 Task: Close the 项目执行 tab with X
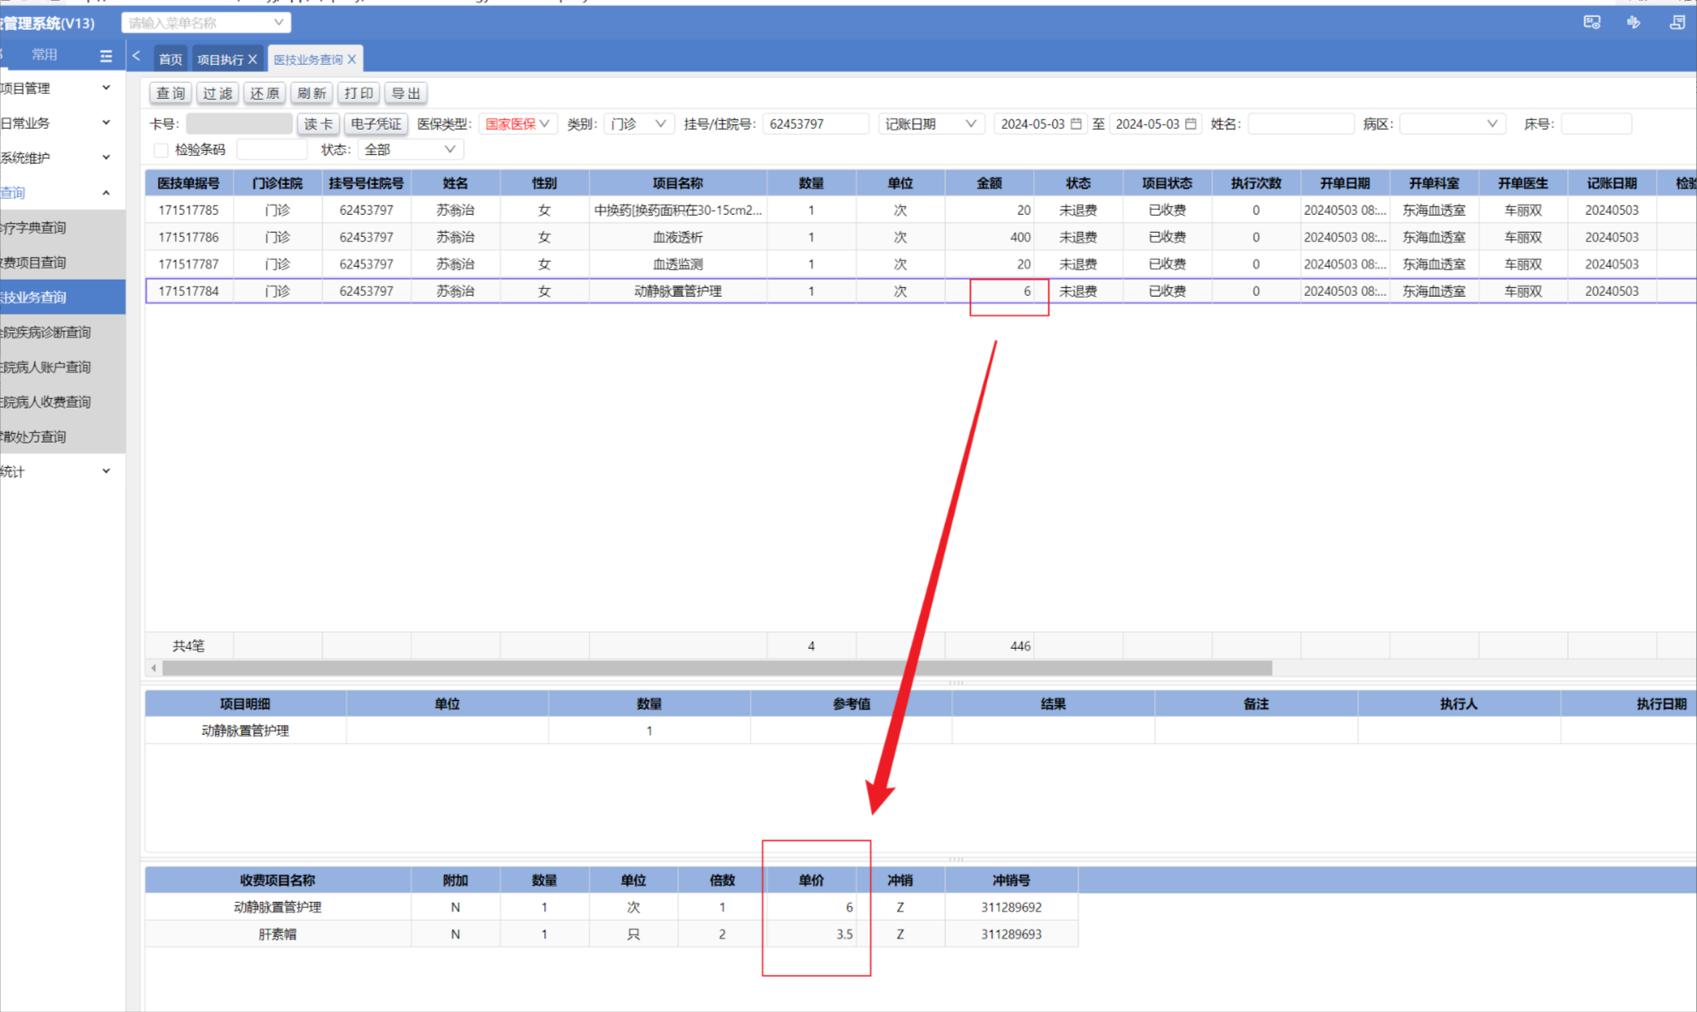click(253, 60)
